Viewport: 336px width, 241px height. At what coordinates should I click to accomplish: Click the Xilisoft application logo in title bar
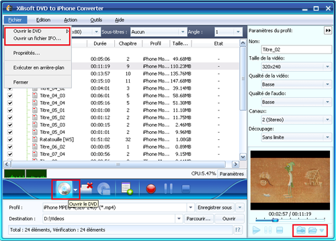tap(9, 8)
